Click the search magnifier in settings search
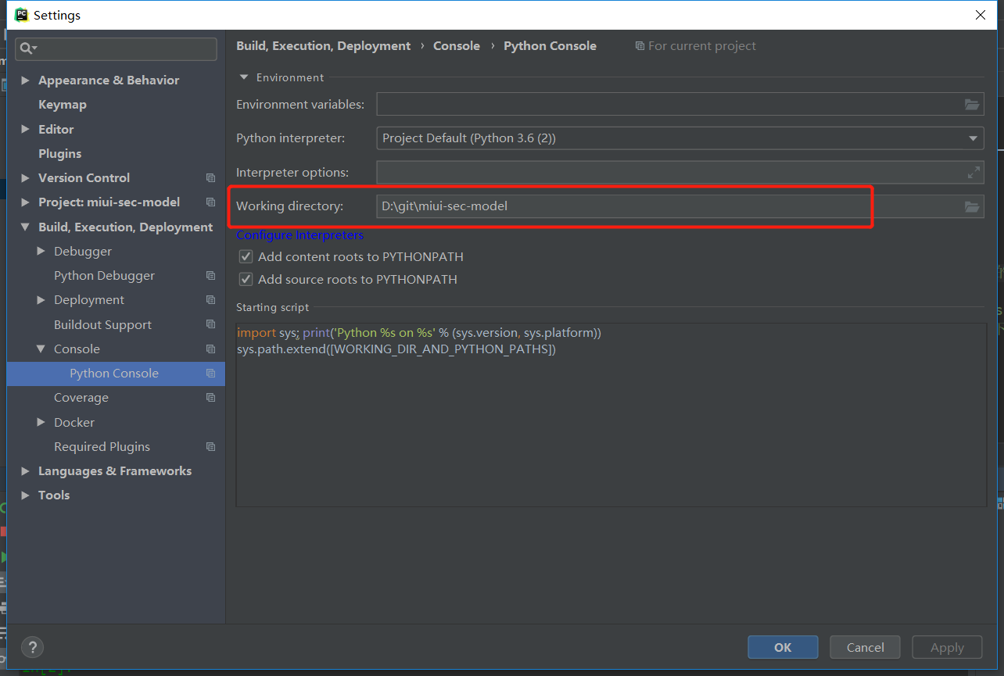 click(x=26, y=48)
